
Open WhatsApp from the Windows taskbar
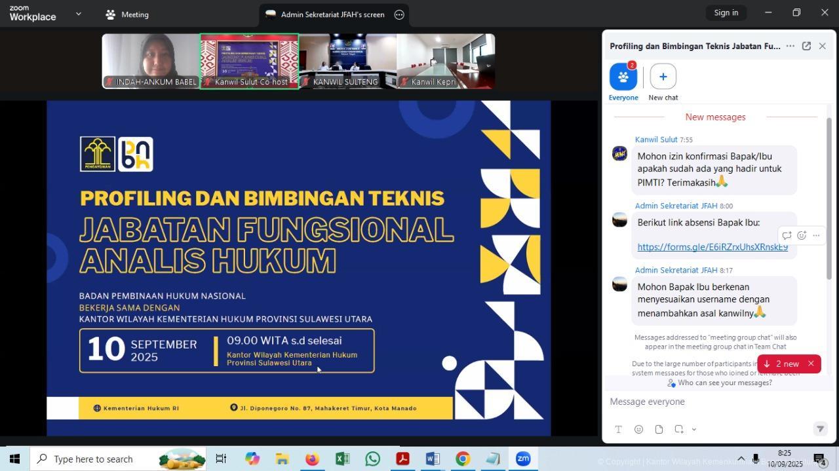click(x=372, y=459)
